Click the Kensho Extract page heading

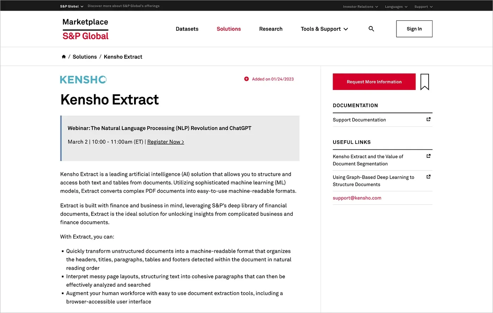(x=110, y=100)
